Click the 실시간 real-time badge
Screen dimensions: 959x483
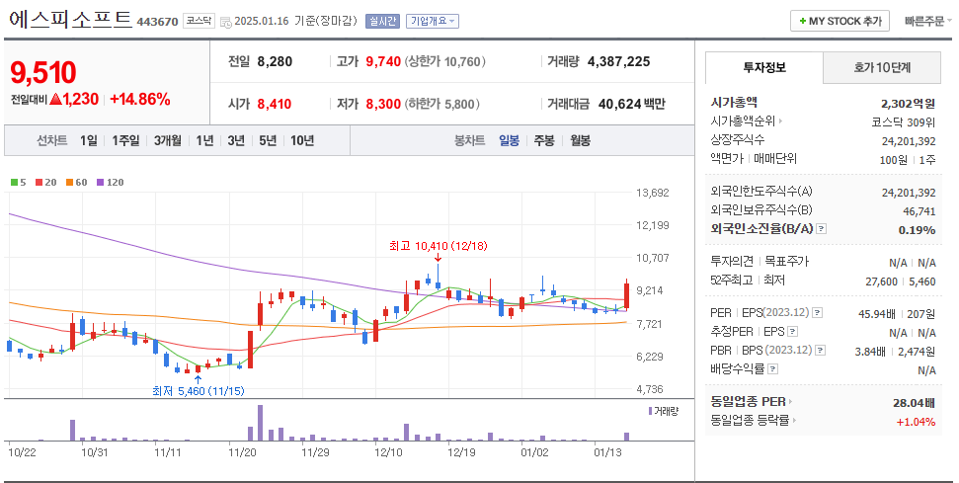point(382,22)
